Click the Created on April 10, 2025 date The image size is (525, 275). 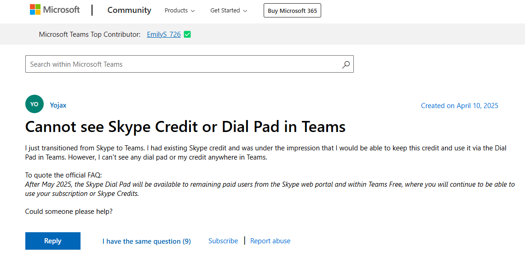[459, 106]
